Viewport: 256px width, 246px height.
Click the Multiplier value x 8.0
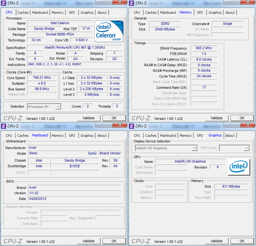coord(42,83)
